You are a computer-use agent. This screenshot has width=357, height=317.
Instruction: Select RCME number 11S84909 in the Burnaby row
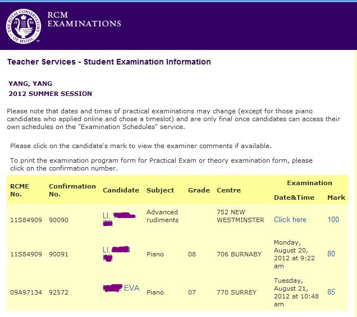coord(26,254)
